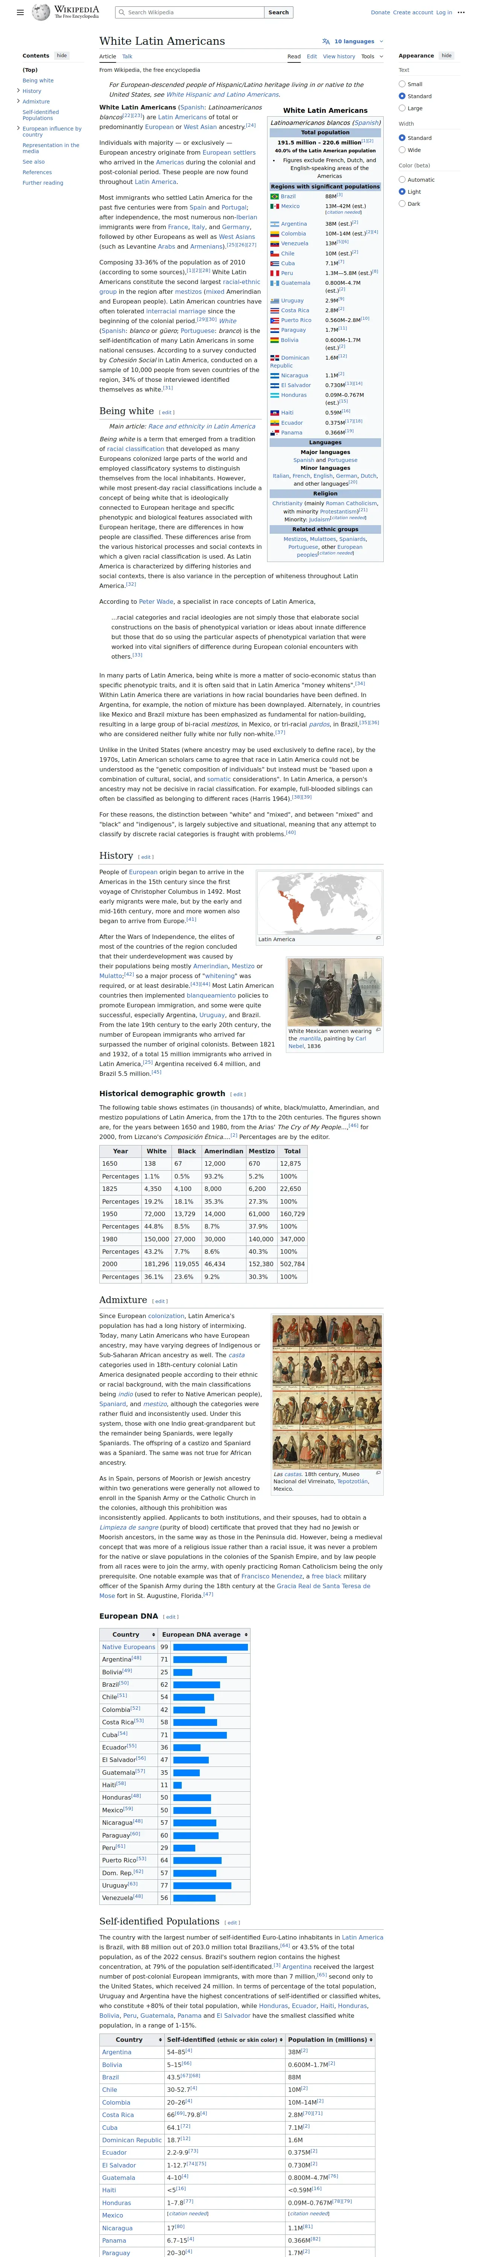Screen dimensions: 483x2257
Task: Edit the Historical demographic growth section
Action: click(x=238, y=1094)
